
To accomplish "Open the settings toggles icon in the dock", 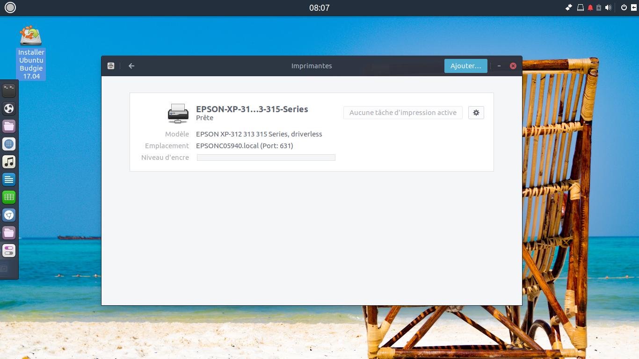I will click(9, 251).
